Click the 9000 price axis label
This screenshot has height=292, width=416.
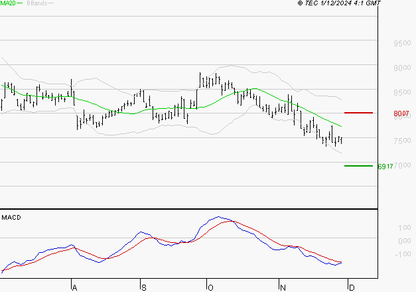[402, 68]
